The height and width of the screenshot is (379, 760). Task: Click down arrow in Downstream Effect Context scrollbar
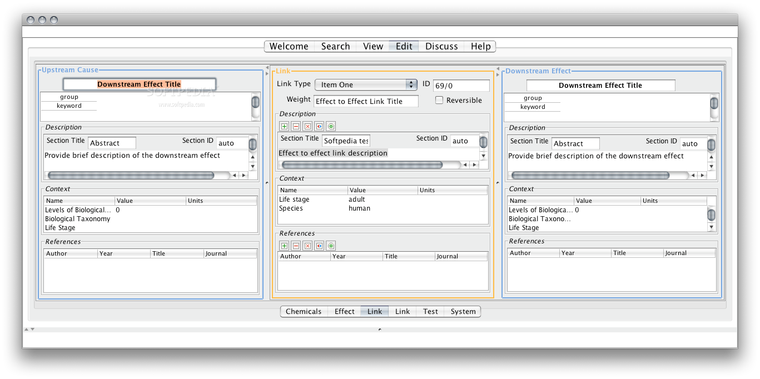coord(711,227)
